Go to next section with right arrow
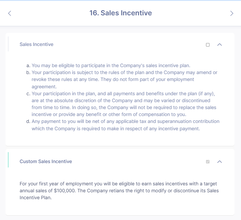The image size is (241, 220). point(232,13)
